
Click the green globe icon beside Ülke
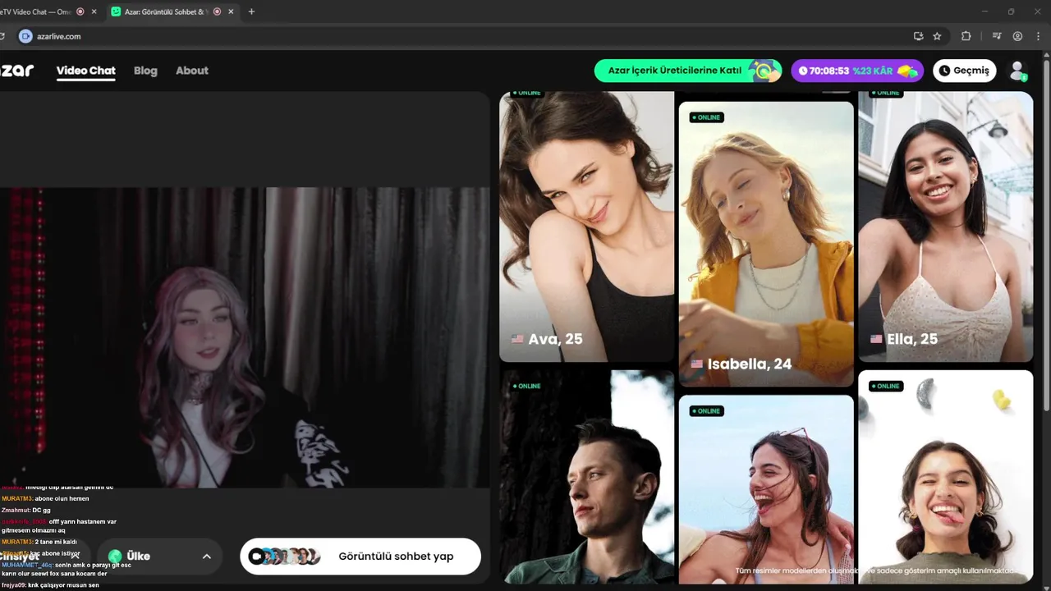click(x=115, y=556)
